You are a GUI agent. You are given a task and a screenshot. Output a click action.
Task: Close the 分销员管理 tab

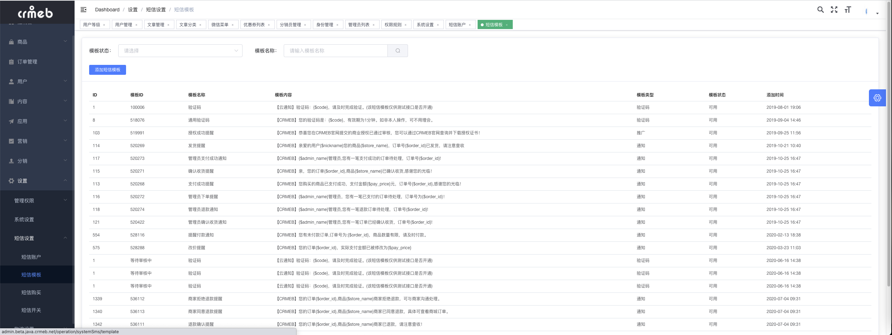[x=305, y=25]
